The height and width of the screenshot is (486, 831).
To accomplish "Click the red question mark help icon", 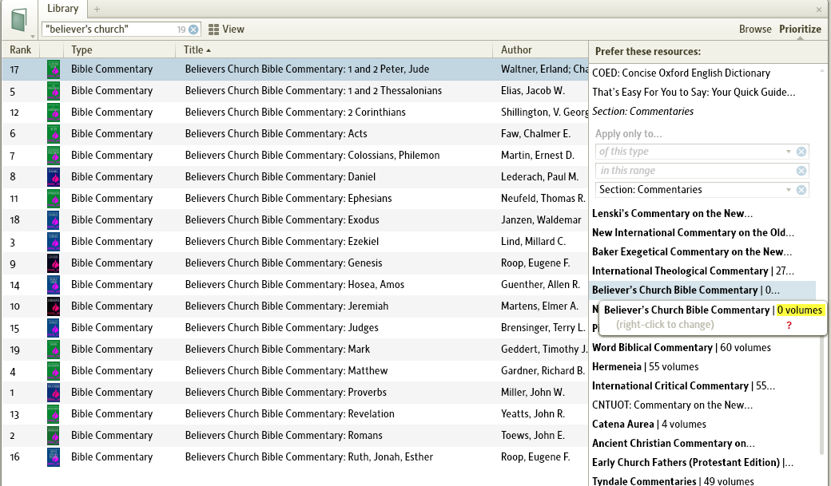I will point(789,325).
